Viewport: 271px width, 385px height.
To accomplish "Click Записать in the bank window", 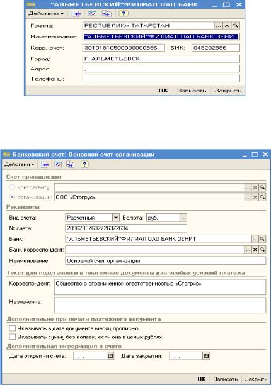I will [x=192, y=91].
